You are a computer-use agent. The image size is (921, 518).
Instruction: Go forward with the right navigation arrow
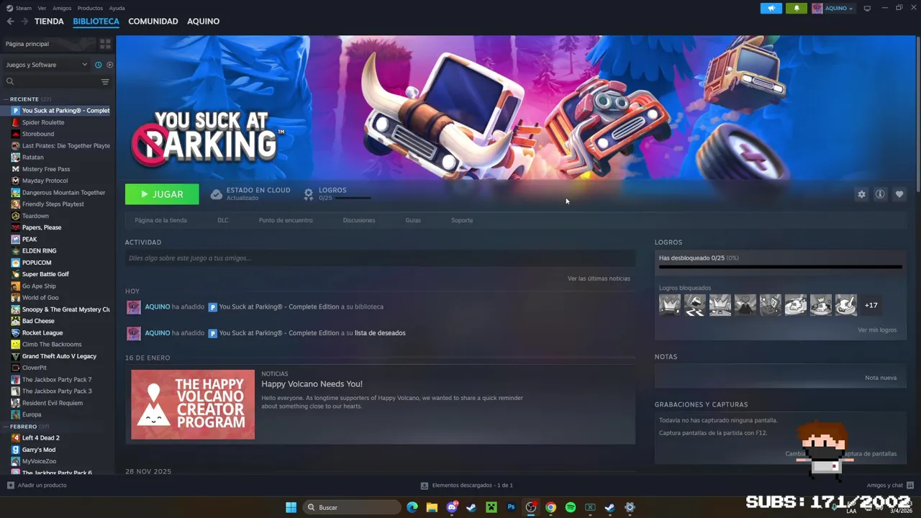[x=24, y=22]
